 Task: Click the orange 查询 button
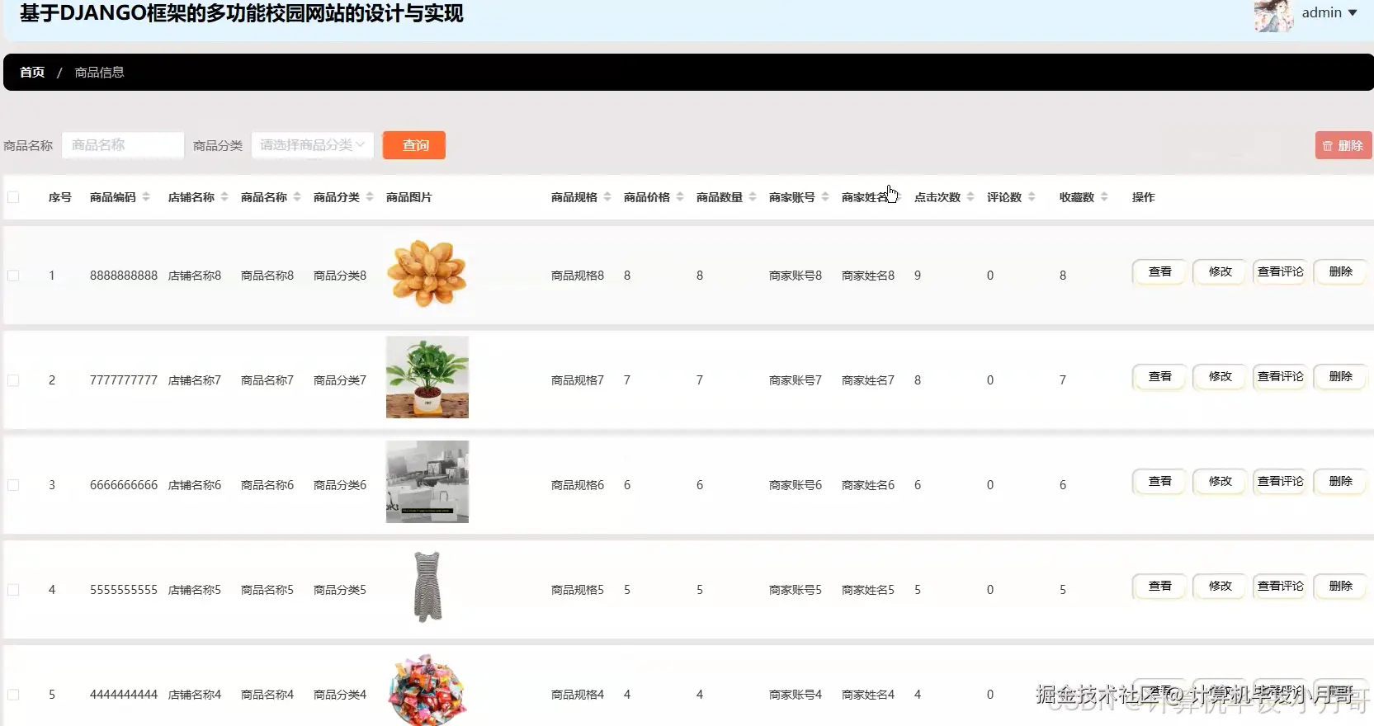coord(414,145)
